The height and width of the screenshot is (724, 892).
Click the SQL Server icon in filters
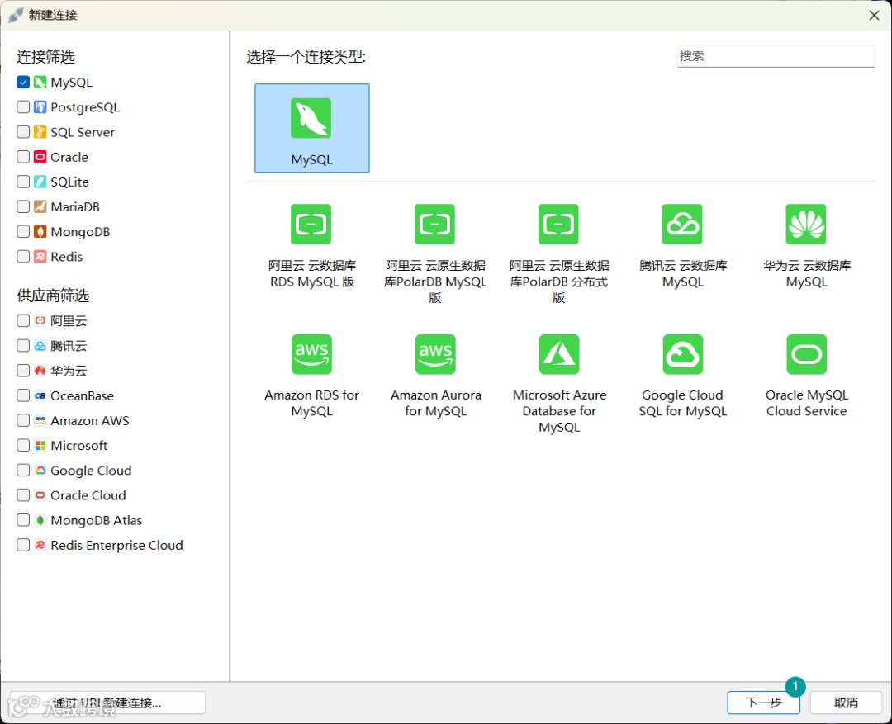[x=40, y=132]
